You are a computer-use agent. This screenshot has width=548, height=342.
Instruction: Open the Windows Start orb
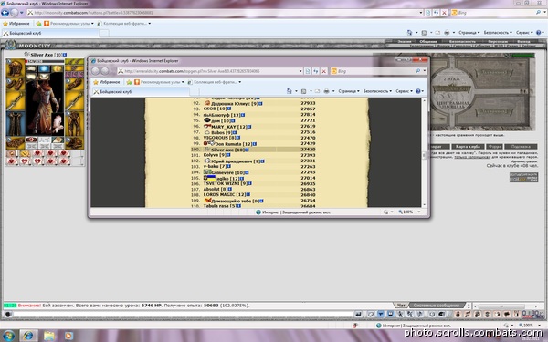point(8,336)
